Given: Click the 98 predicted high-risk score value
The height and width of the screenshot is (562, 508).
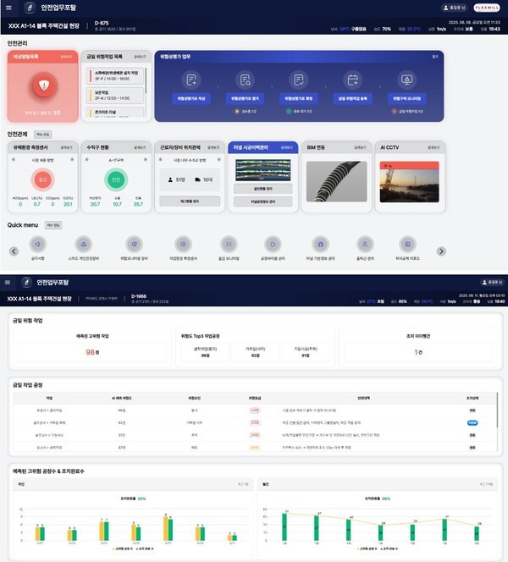Looking at the screenshot, I should pos(92,352).
